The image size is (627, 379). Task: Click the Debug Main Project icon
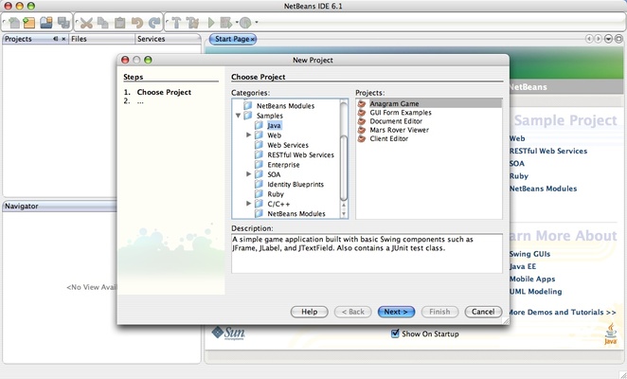(x=225, y=23)
